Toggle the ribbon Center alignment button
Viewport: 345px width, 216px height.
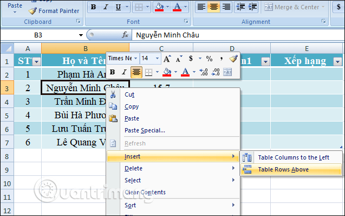[x=213, y=7]
